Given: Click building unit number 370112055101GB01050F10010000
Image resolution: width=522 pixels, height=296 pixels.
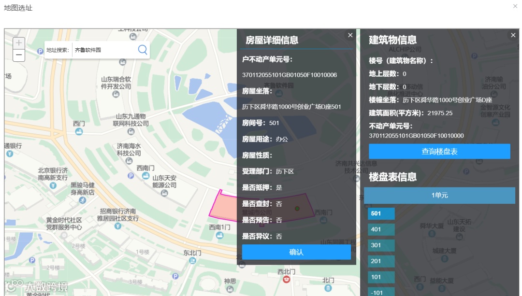Looking at the screenshot, I should [416, 136].
